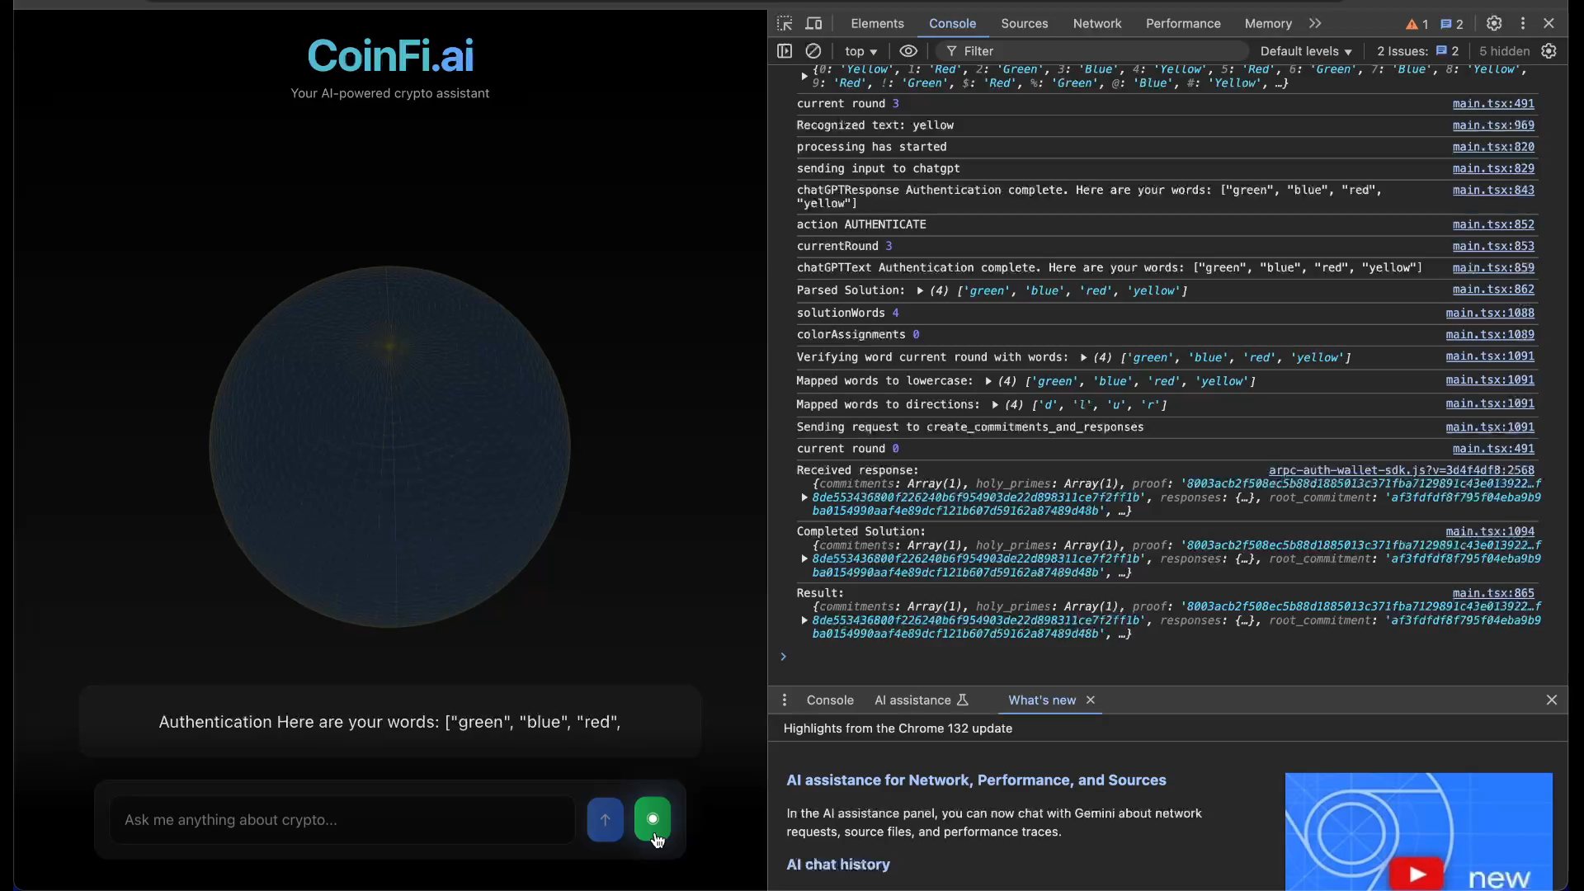Open DevTools settings gear
1584x891 pixels.
pyautogui.click(x=1494, y=23)
